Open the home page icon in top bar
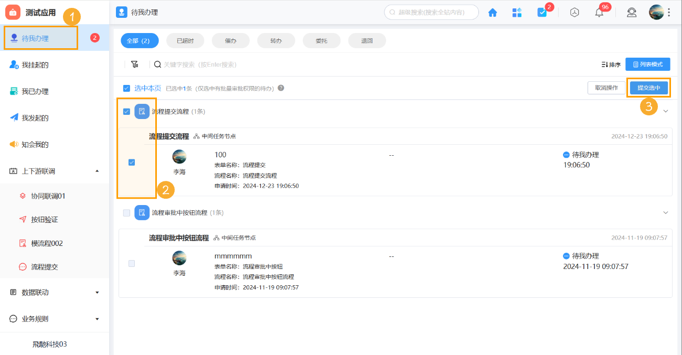 (492, 12)
